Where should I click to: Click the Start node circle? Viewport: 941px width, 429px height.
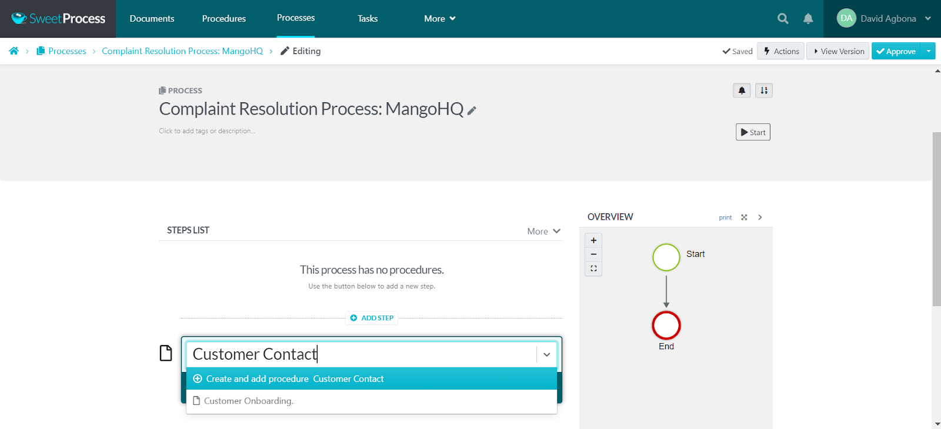tap(666, 257)
